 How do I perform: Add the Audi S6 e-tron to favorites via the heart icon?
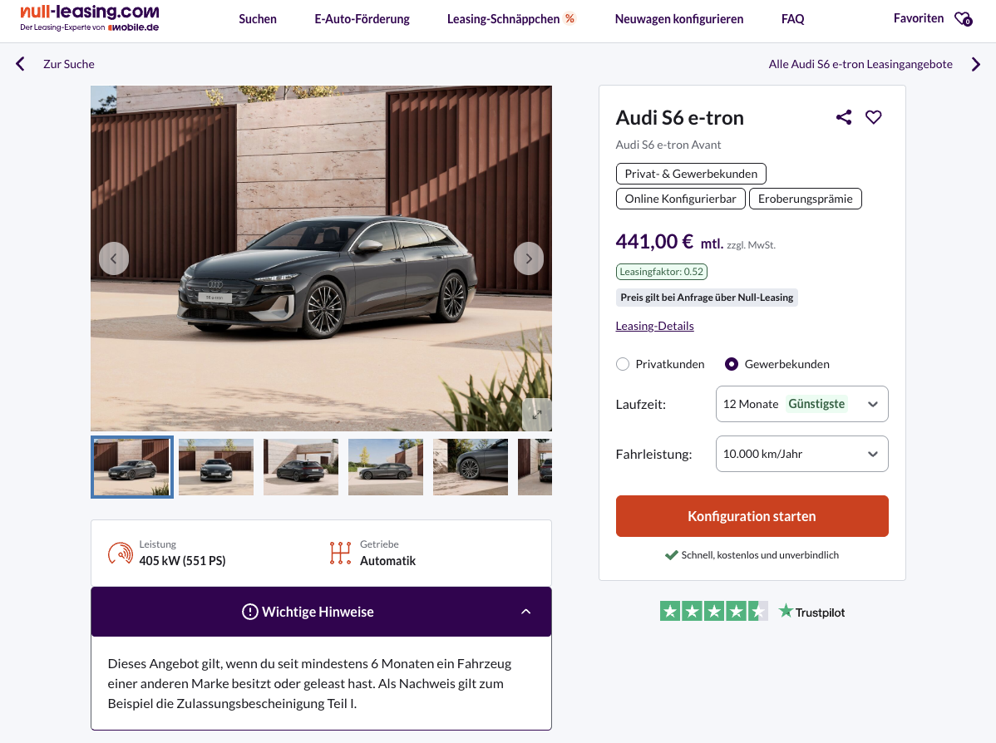coord(873,117)
